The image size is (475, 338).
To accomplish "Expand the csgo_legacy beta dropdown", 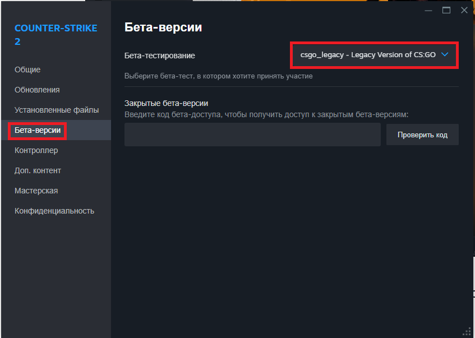I will 374,55.
